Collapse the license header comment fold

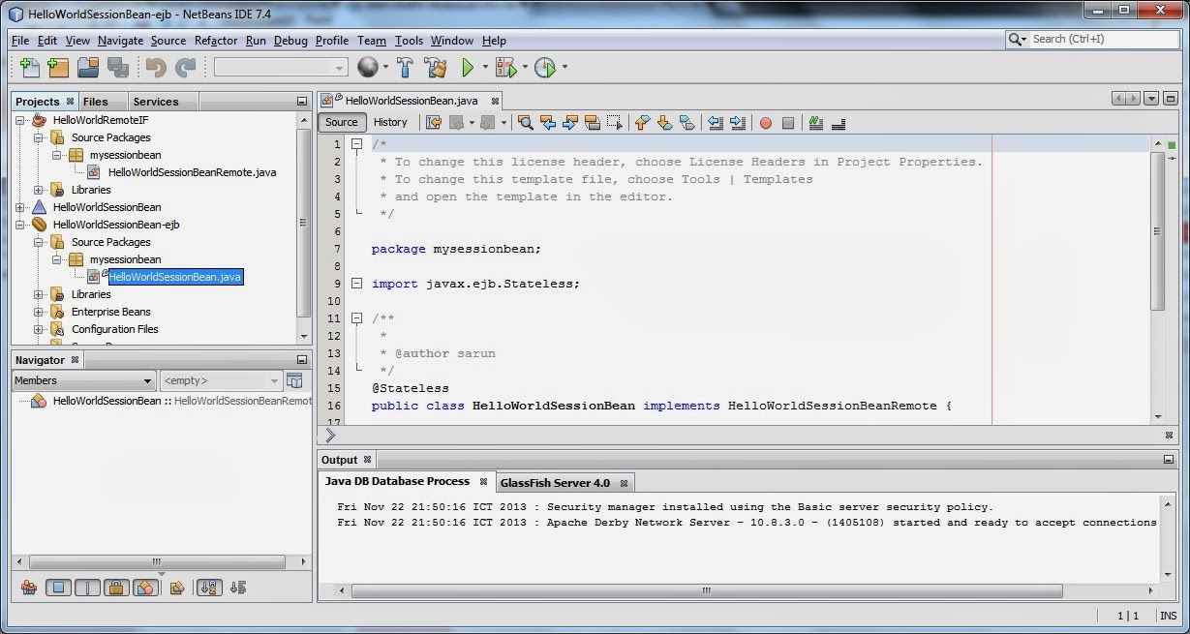(x=356, y=141)
